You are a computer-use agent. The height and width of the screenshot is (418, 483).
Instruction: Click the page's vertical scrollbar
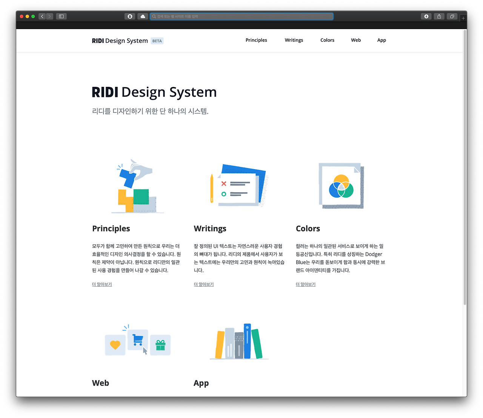point(465,167)
